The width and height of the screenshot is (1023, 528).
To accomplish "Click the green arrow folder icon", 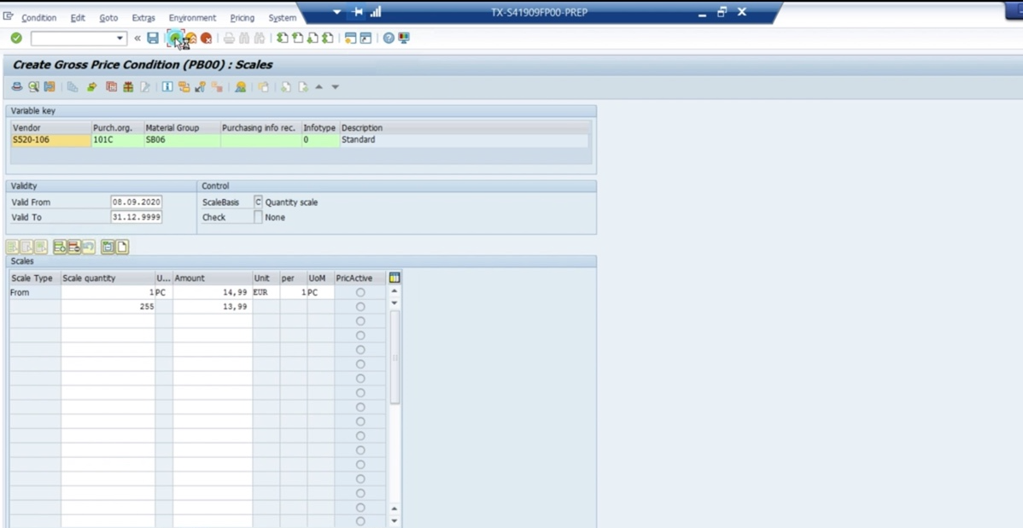I will [x=92, y=87].
